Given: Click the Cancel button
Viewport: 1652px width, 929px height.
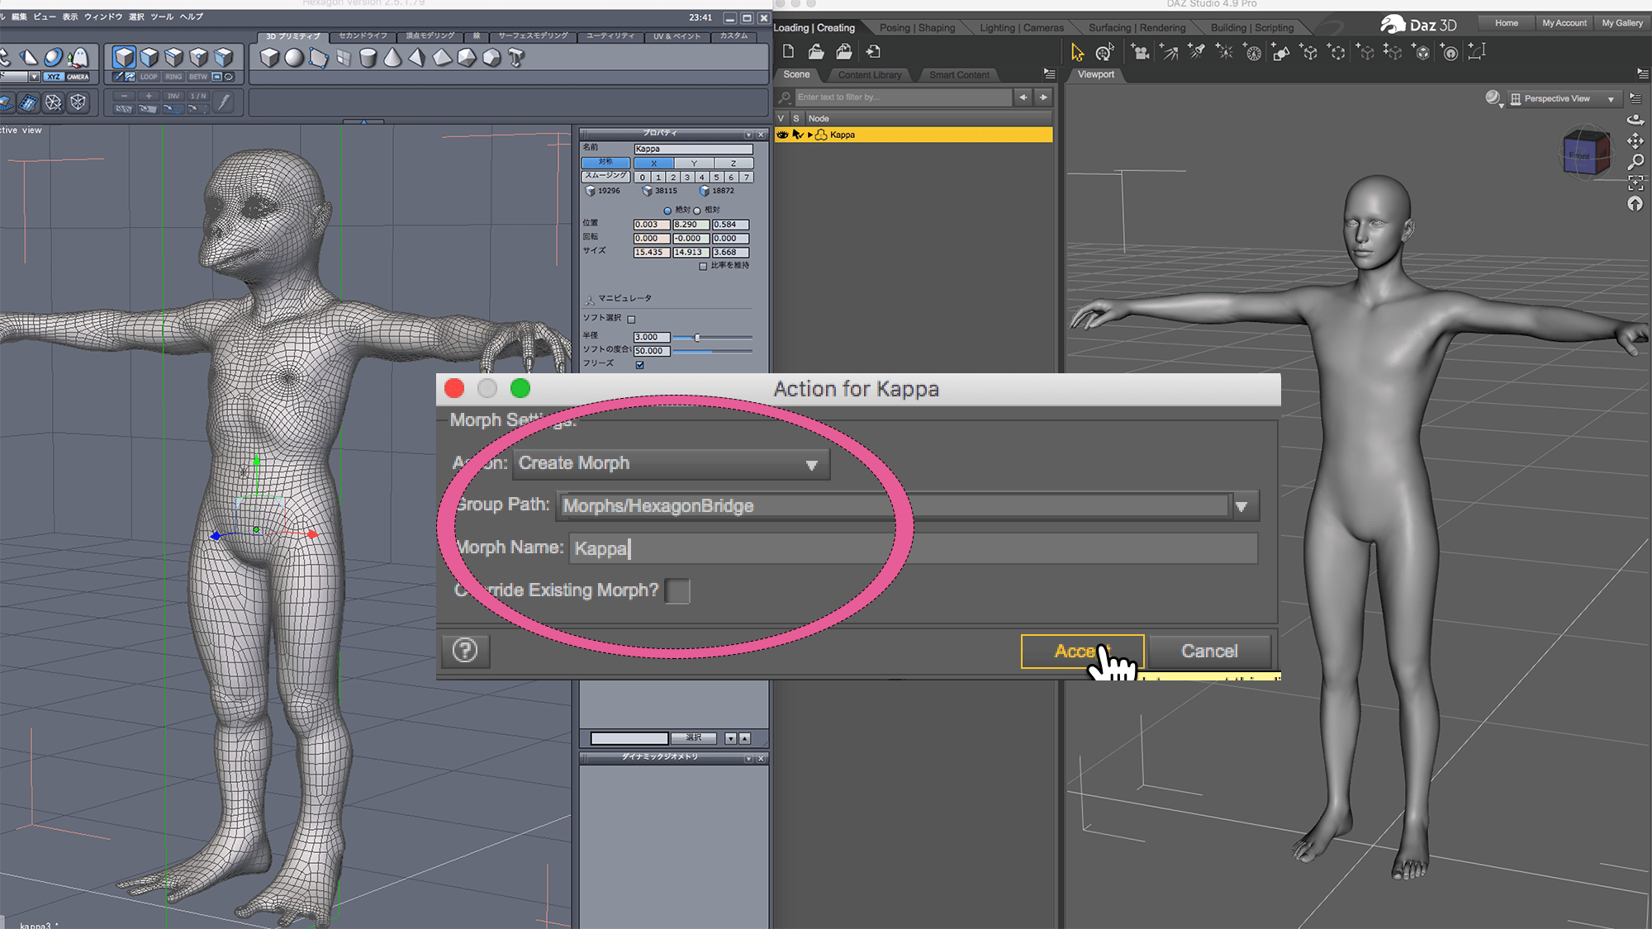Looking at the screenshot, I should tap(1209, 651).
